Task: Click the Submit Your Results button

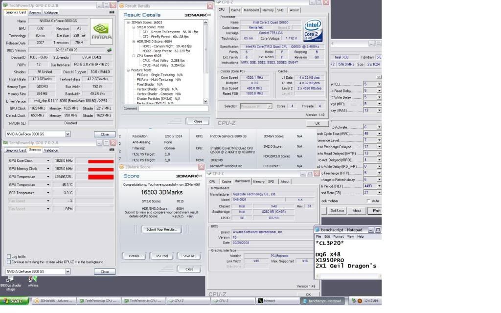Action: [x=161, y=229]
